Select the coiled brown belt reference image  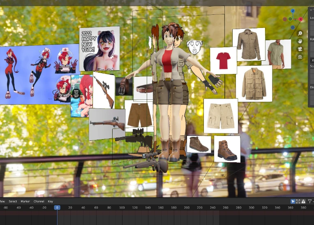pos(124,86)
